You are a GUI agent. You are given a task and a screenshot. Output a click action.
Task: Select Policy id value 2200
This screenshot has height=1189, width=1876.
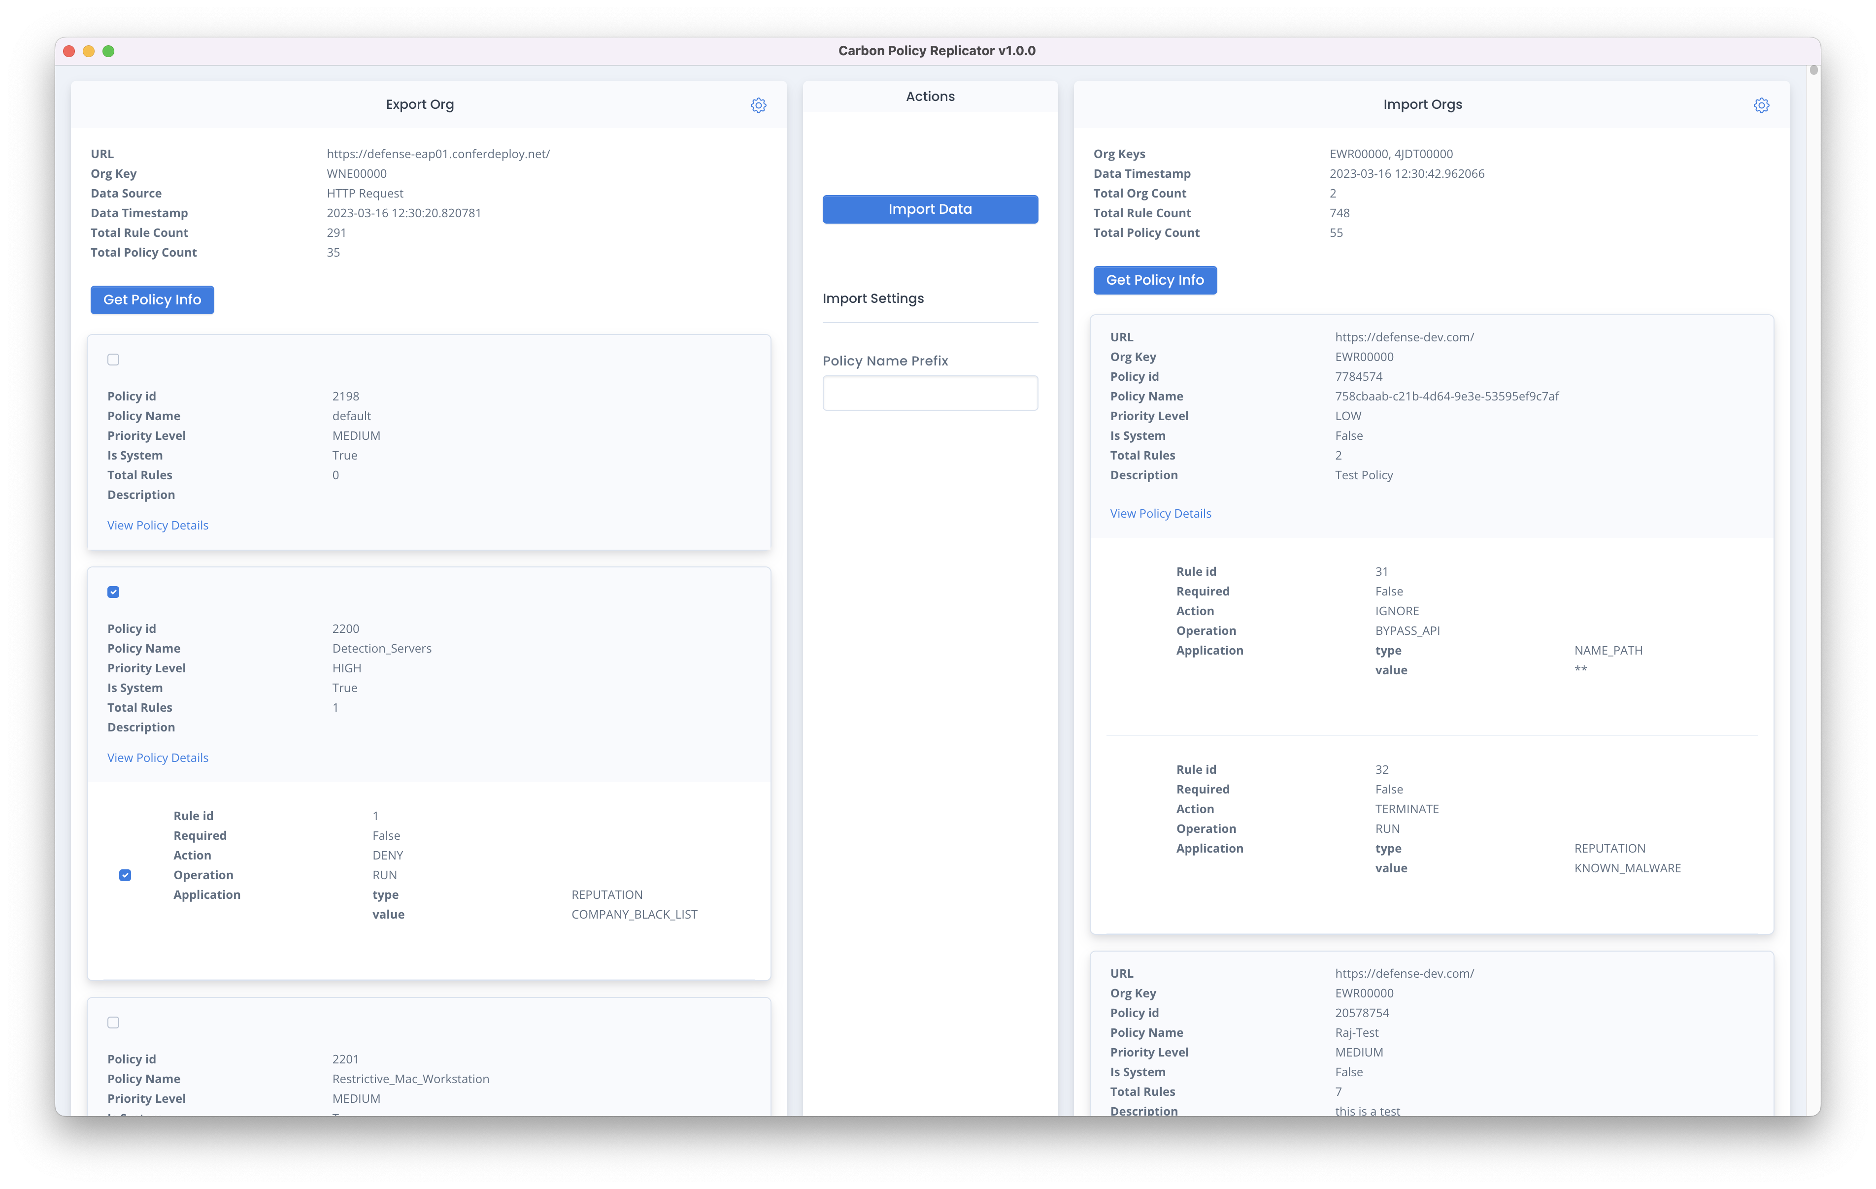click(x=345, y=629)
